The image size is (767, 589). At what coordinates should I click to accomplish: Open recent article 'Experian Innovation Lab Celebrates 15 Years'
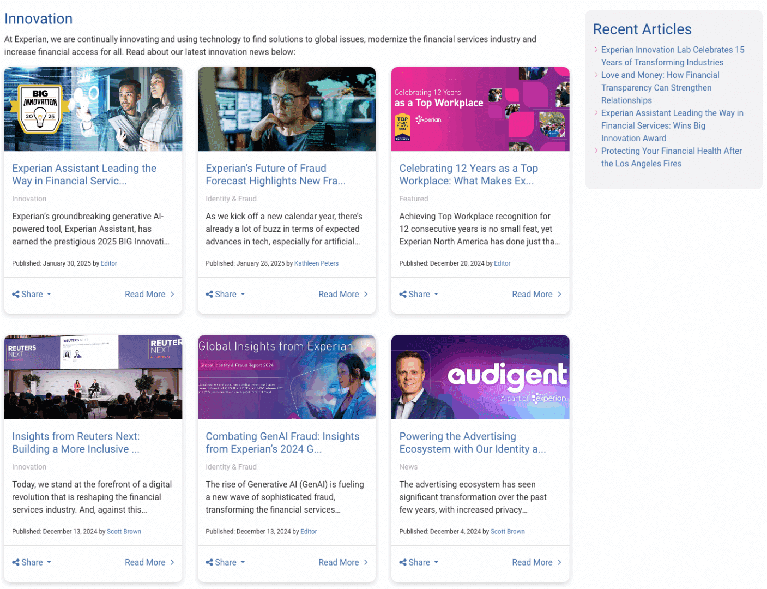(x=673, y=56)
